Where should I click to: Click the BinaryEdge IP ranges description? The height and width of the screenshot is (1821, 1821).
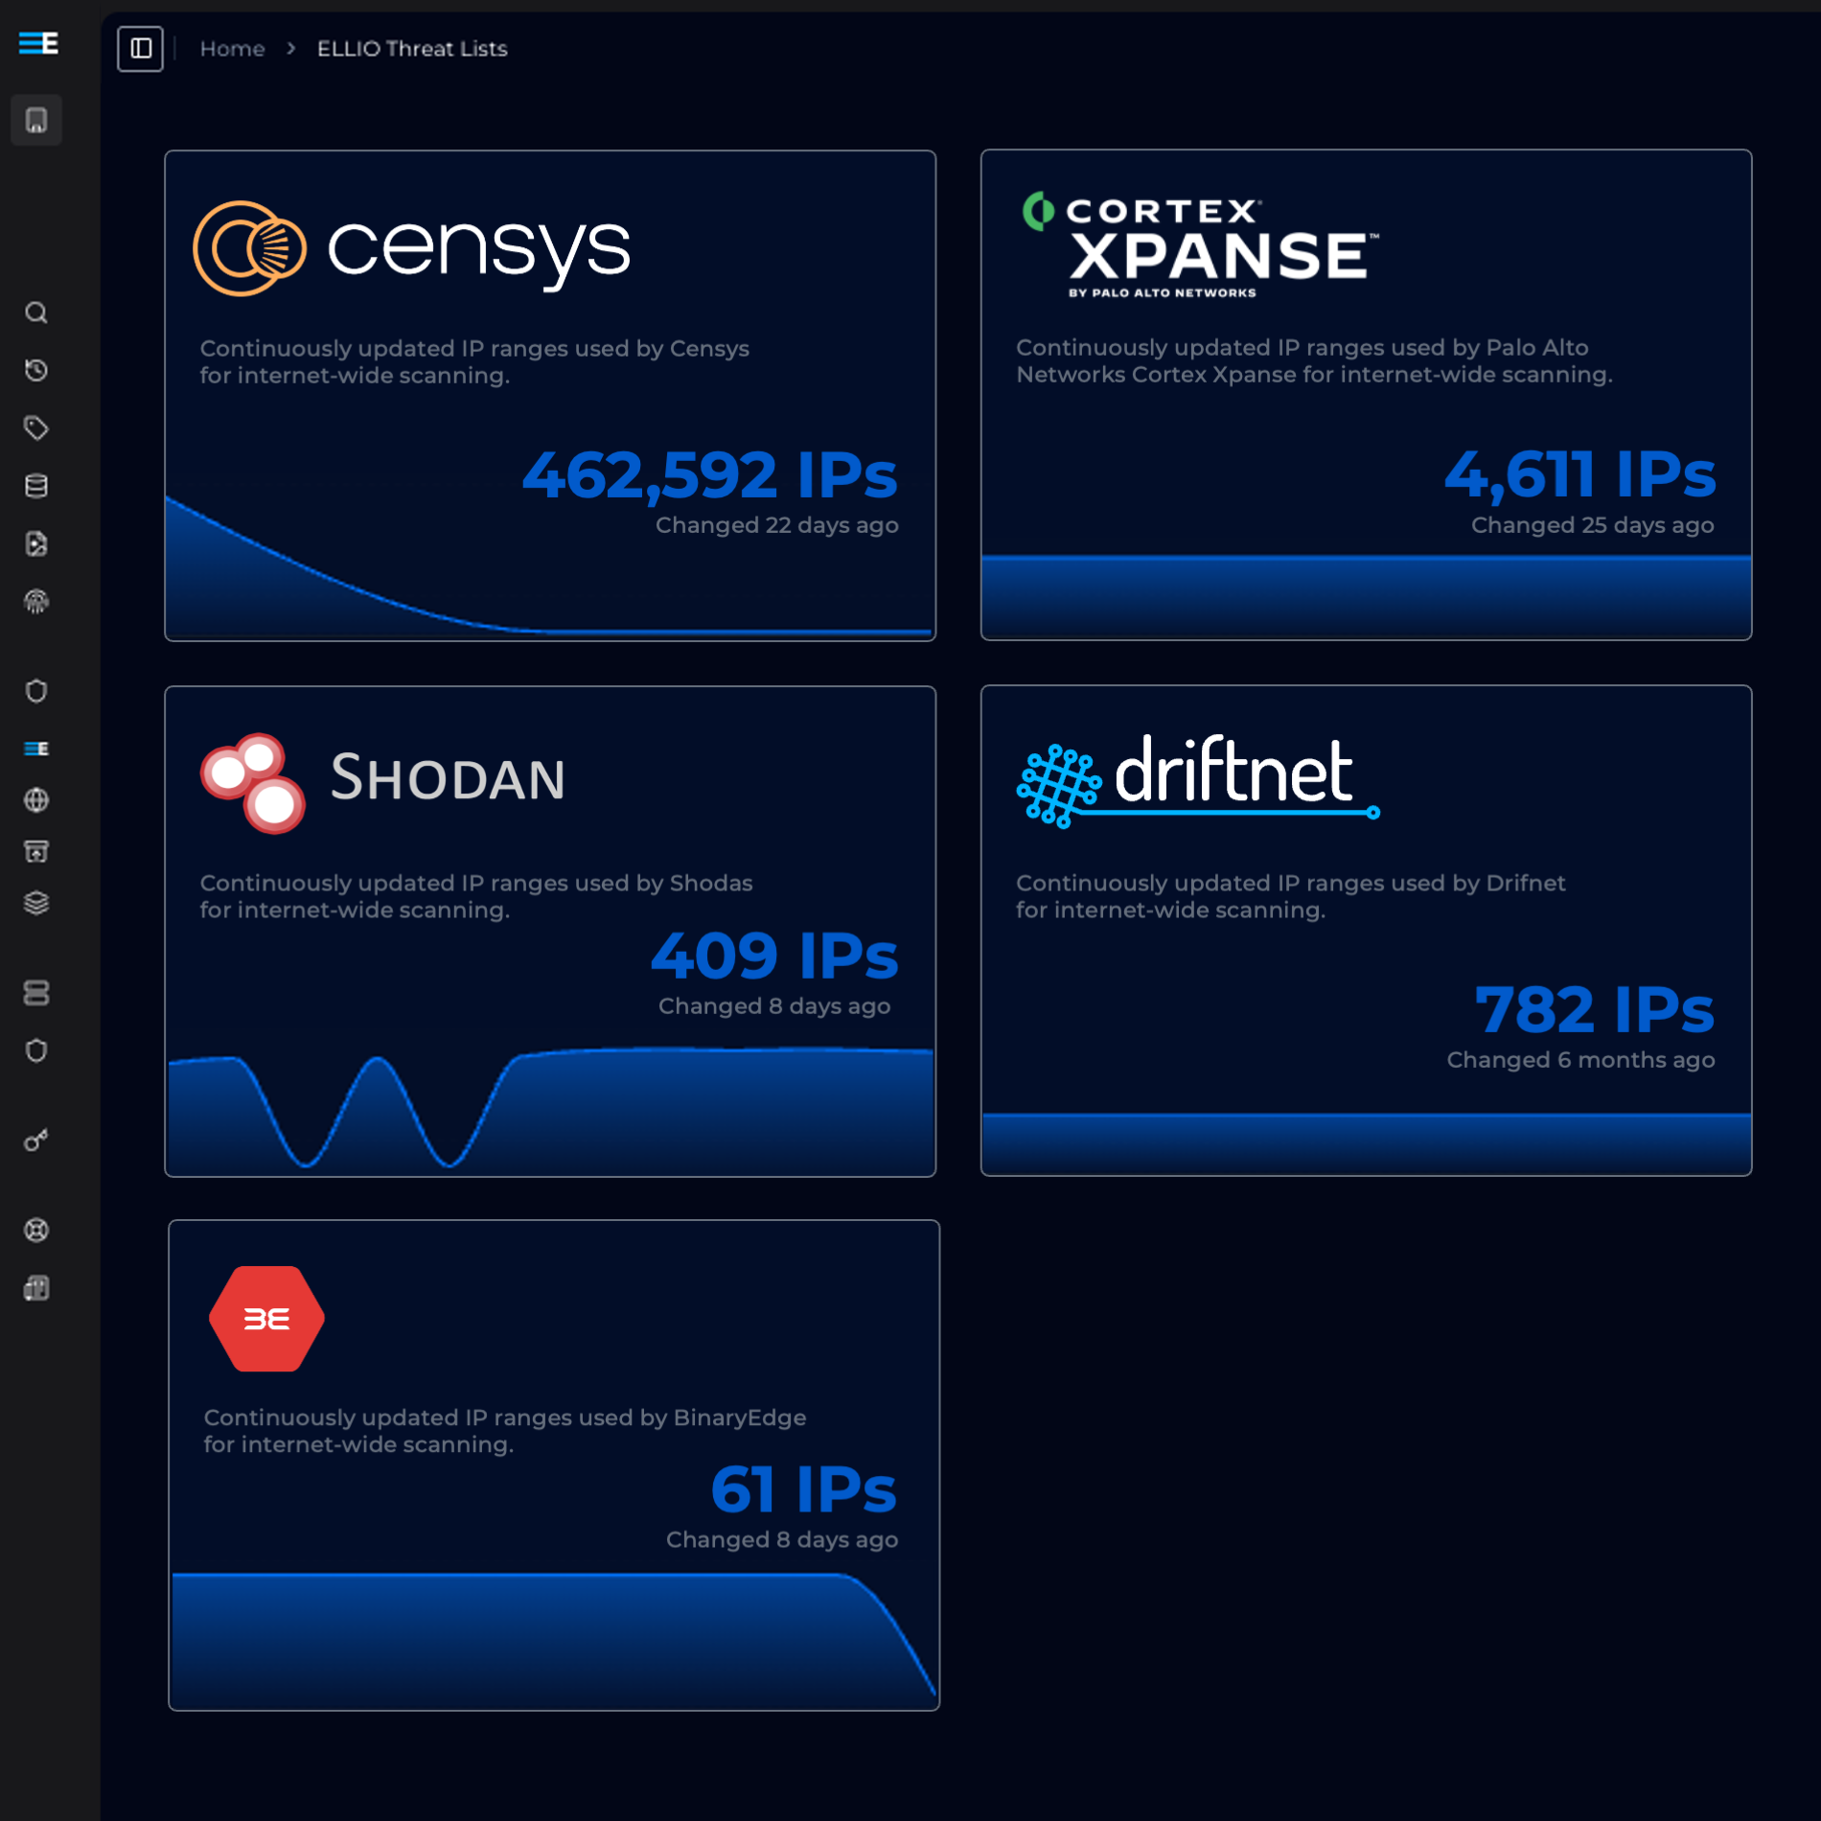pos(505,1431)
